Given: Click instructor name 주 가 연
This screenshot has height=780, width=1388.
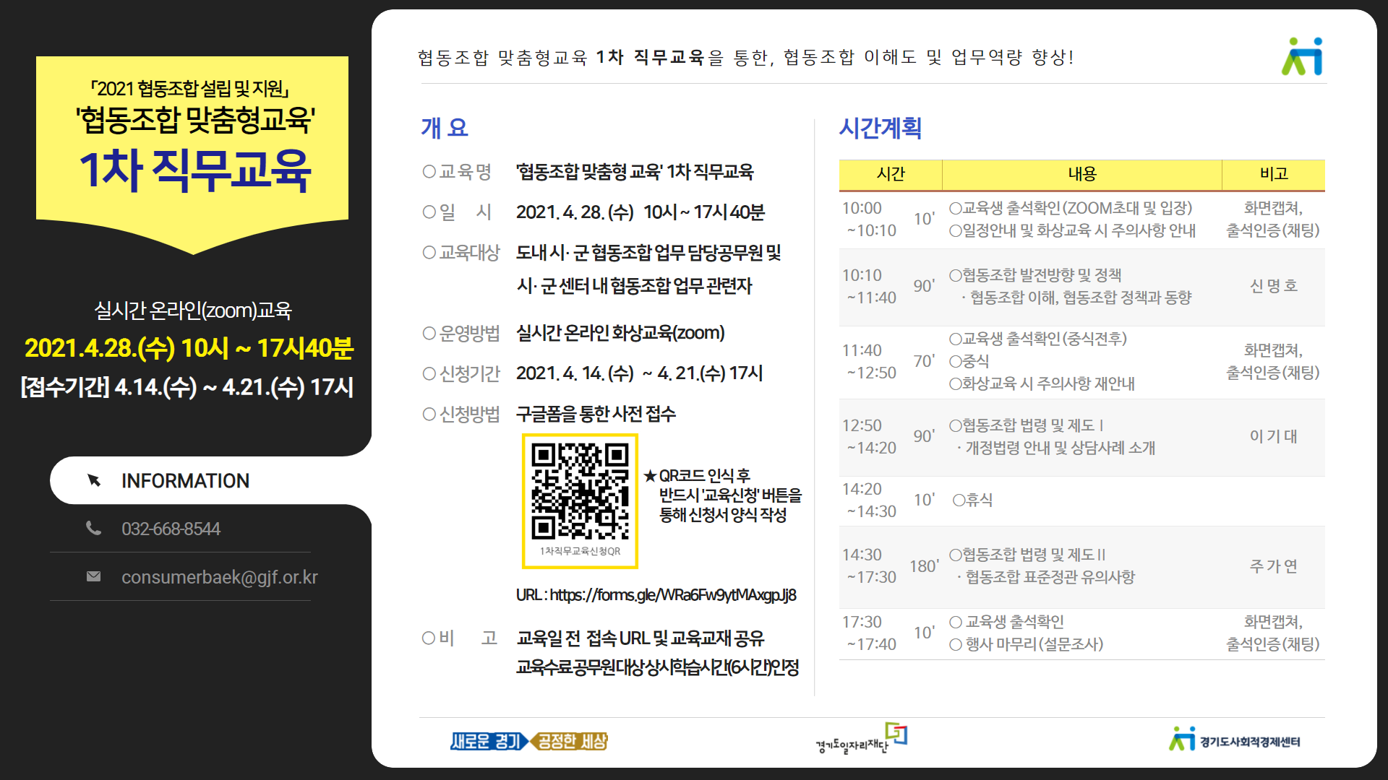Looking at the screenshot, I should pos(1274,566).
